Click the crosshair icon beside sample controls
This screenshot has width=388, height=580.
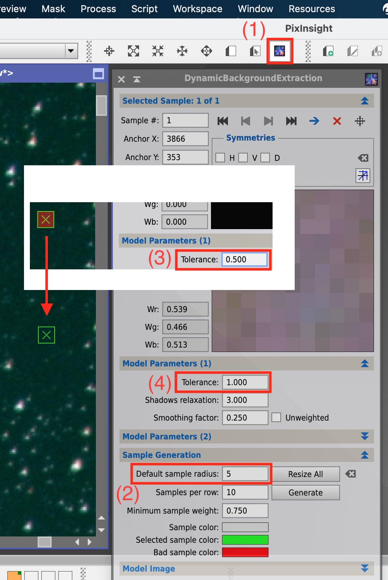coord(360,121)
